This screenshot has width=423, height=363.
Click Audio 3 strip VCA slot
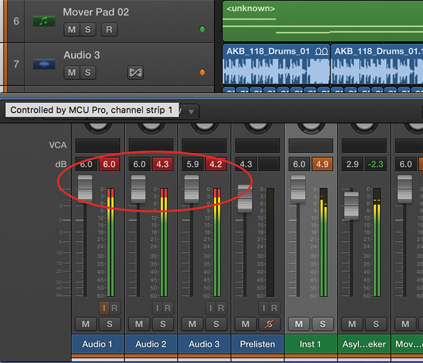[x=204, y=146]
